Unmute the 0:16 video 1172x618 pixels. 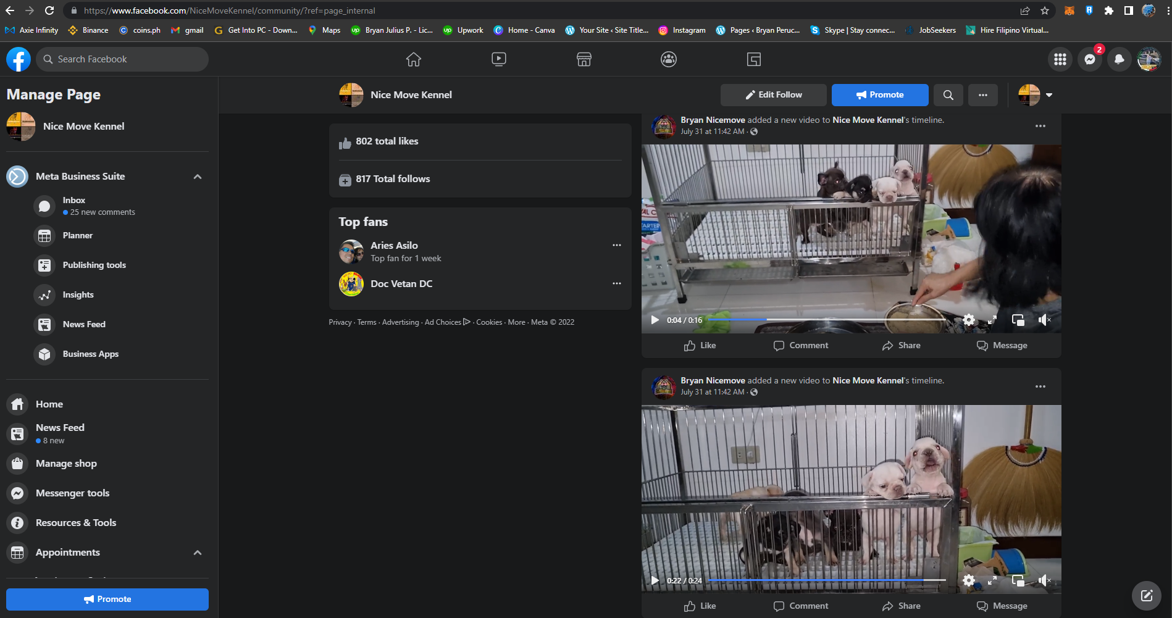(x=1044, y=320)
